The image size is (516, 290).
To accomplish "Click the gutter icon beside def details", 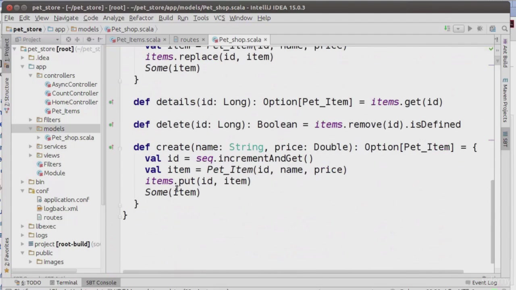I will (111, 102).
